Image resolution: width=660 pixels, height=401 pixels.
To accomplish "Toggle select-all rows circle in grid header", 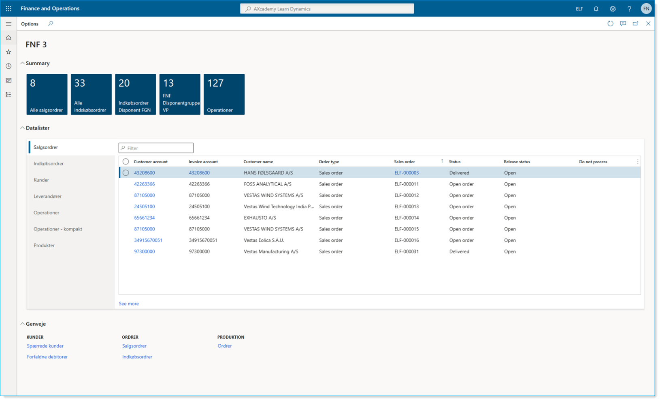I will tap(126, 161).
